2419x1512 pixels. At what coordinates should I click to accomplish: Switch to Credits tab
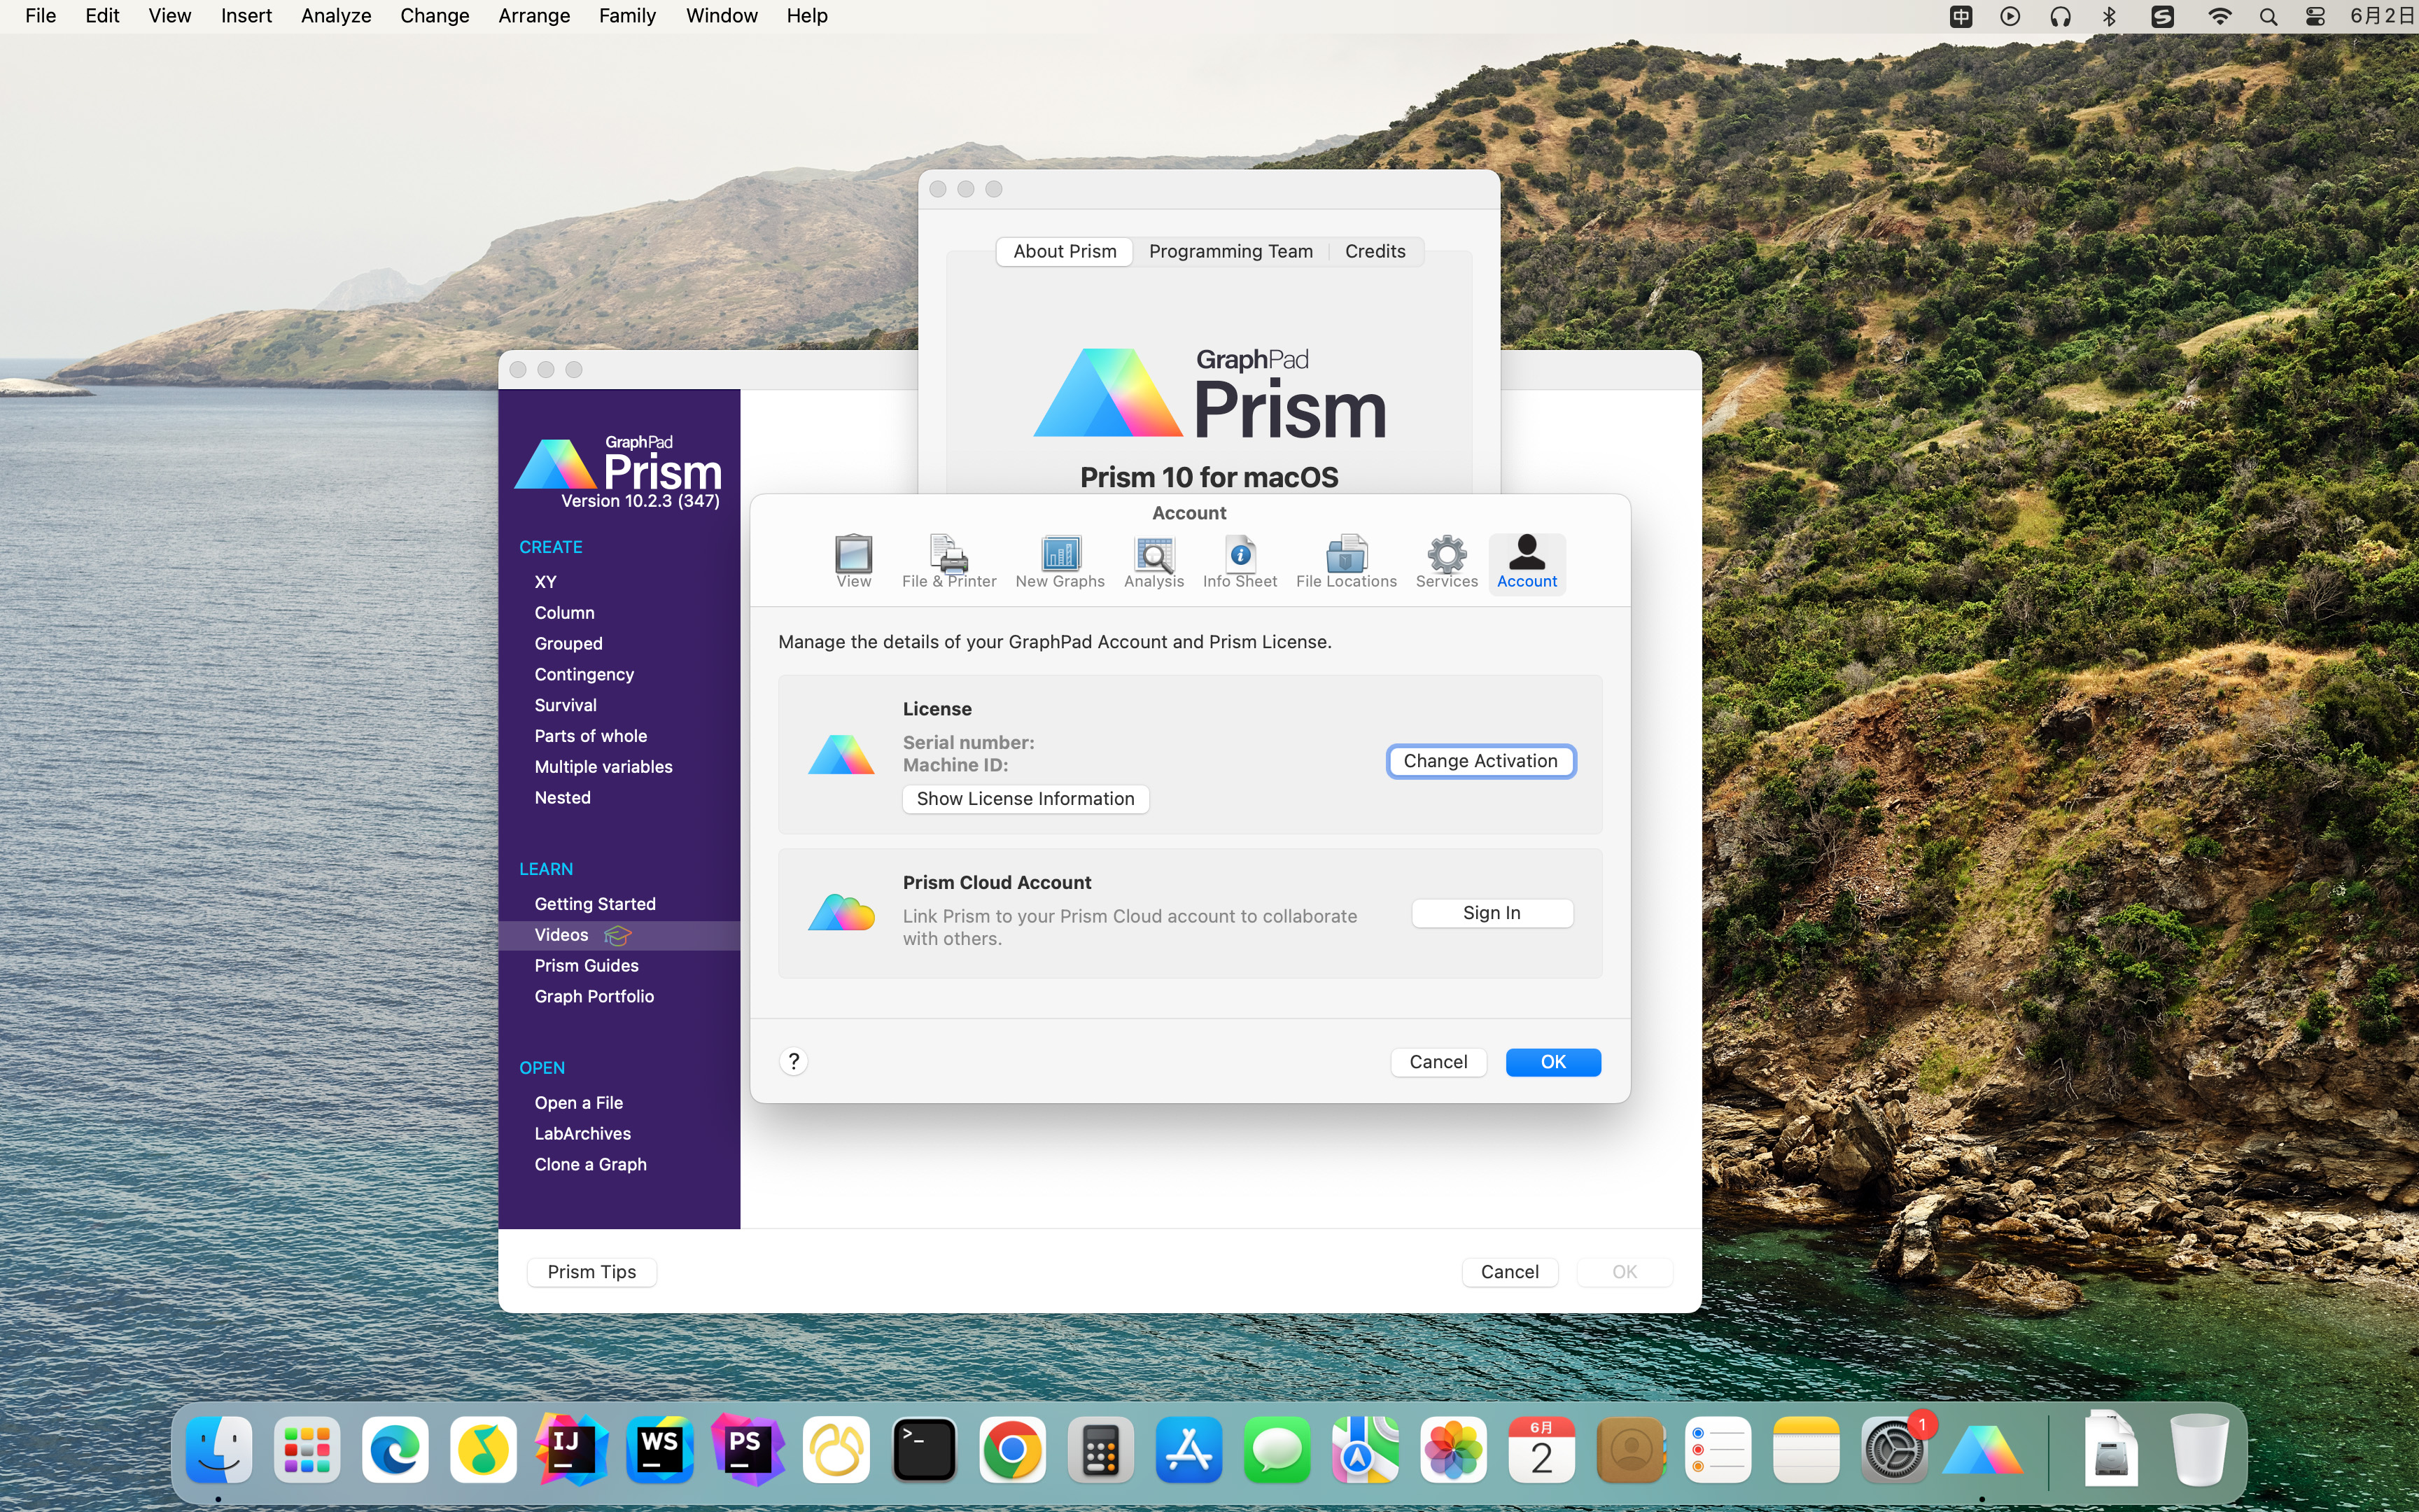(x=1375, y=251)
